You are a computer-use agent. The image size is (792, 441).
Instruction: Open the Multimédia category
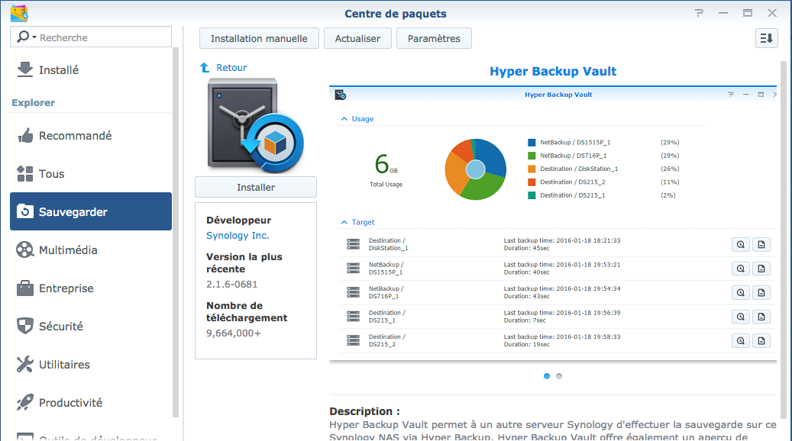[x=91, y=249]
